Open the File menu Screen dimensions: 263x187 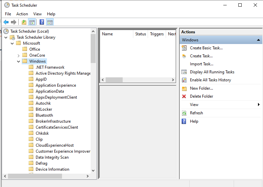point(8,14)
